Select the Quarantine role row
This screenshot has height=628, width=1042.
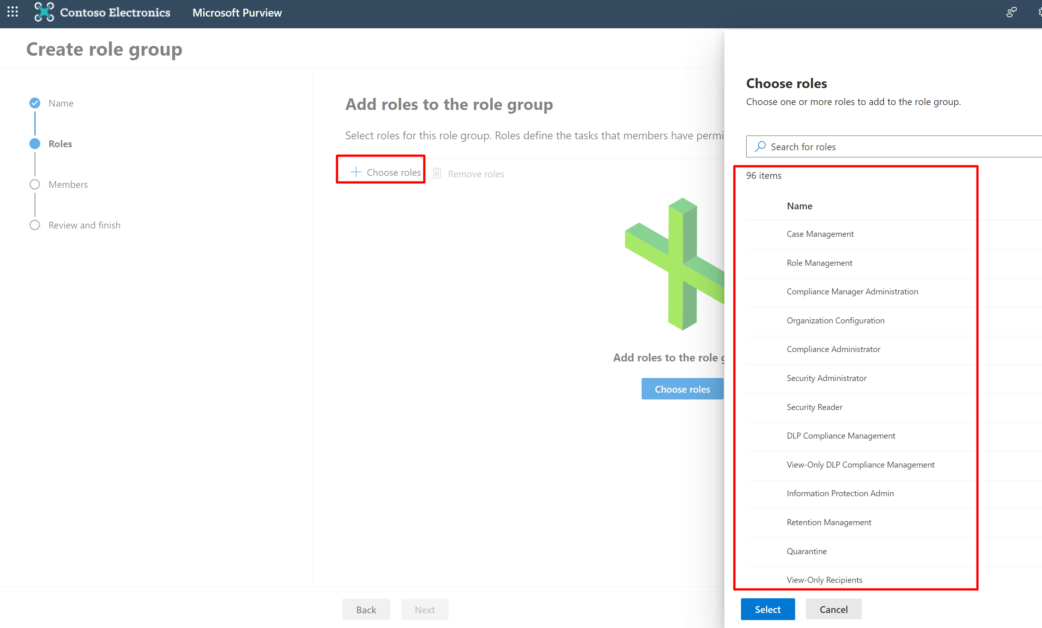point(806,551)
